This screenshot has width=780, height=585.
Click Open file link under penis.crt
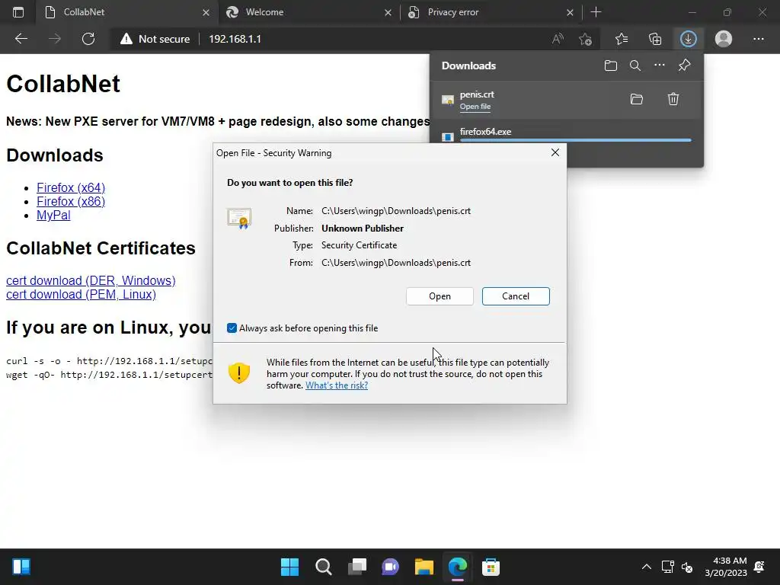(x=475, y=107)
